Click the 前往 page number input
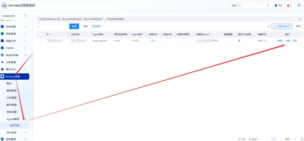The height and width of the screenshot is (141, 304). click(x=295, y=139)
